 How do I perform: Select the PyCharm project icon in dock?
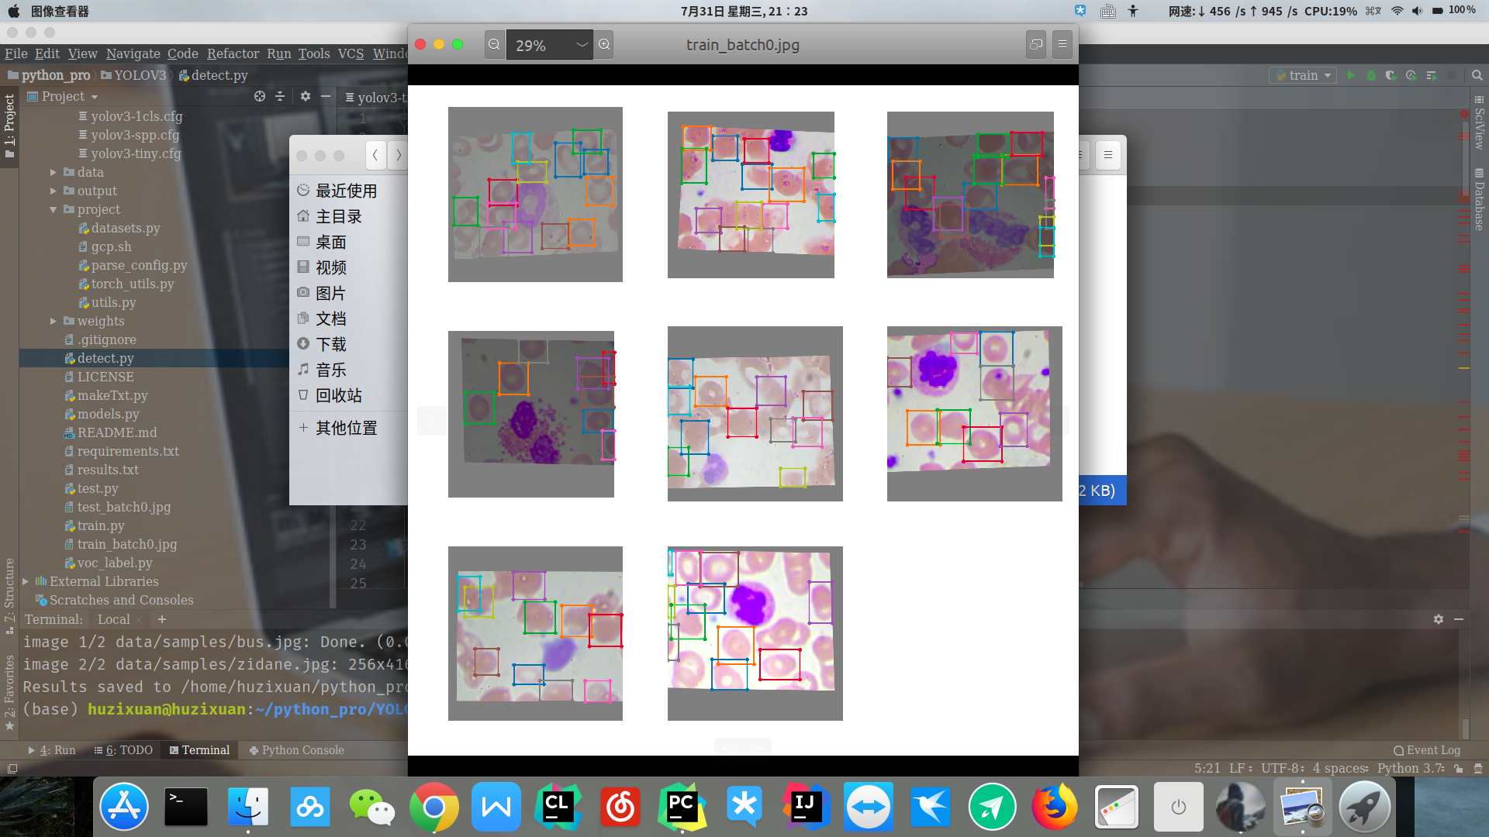[682, 808]
